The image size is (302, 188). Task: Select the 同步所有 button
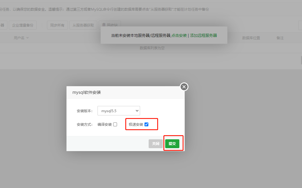coord(57,25)
